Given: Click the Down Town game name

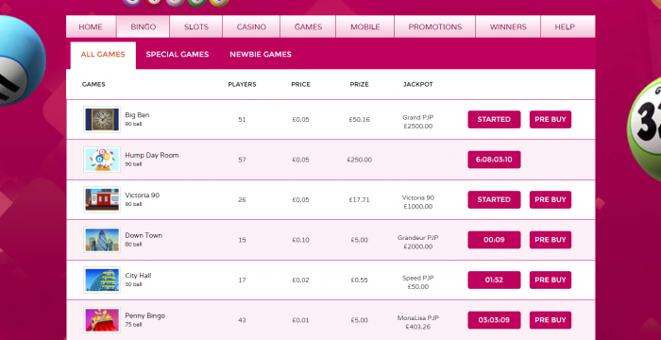Looking at the screenshot, I should [144, 235].
